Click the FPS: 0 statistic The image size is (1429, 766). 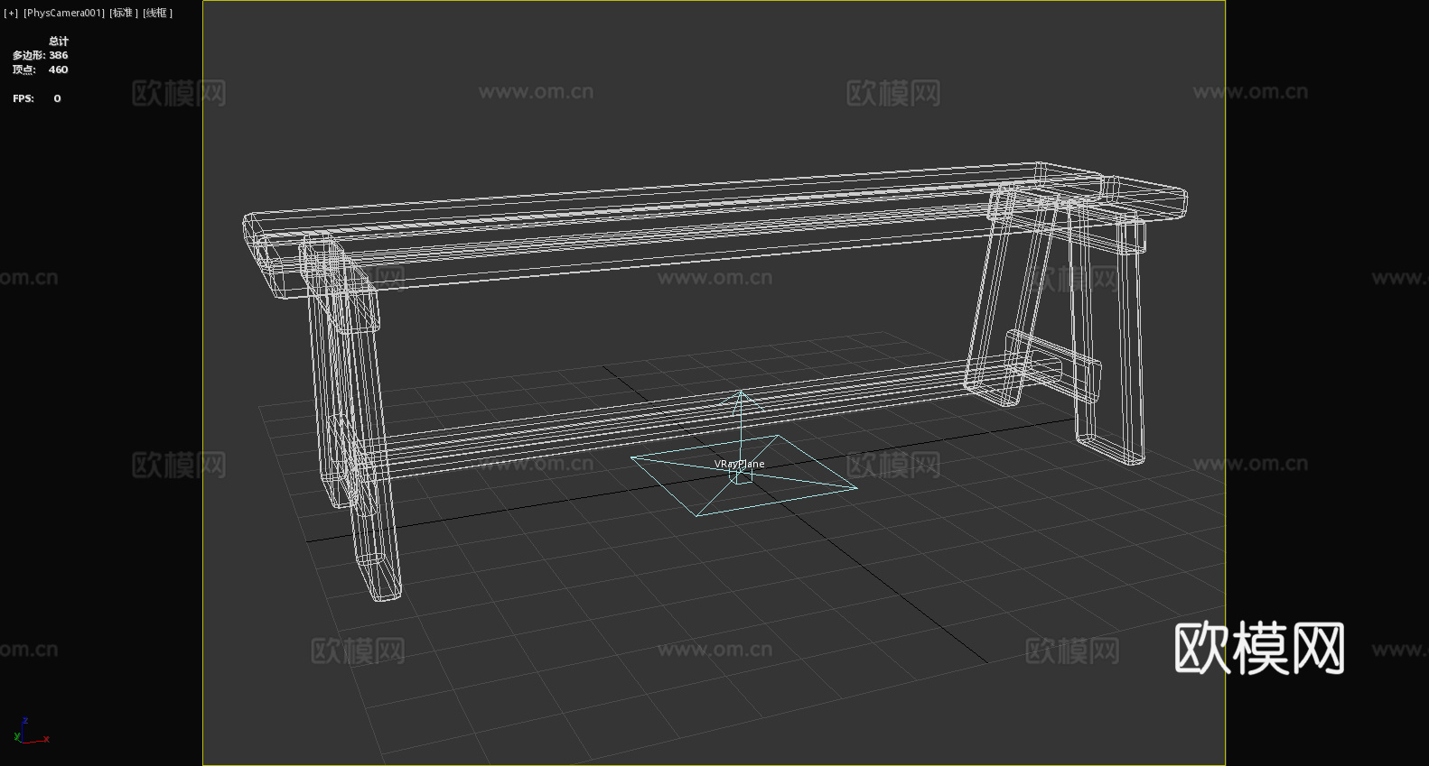pyautogui.click(x=37, y=98)
